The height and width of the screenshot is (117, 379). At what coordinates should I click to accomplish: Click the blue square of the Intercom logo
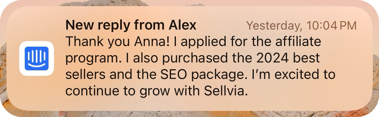[x=37, y=58]
